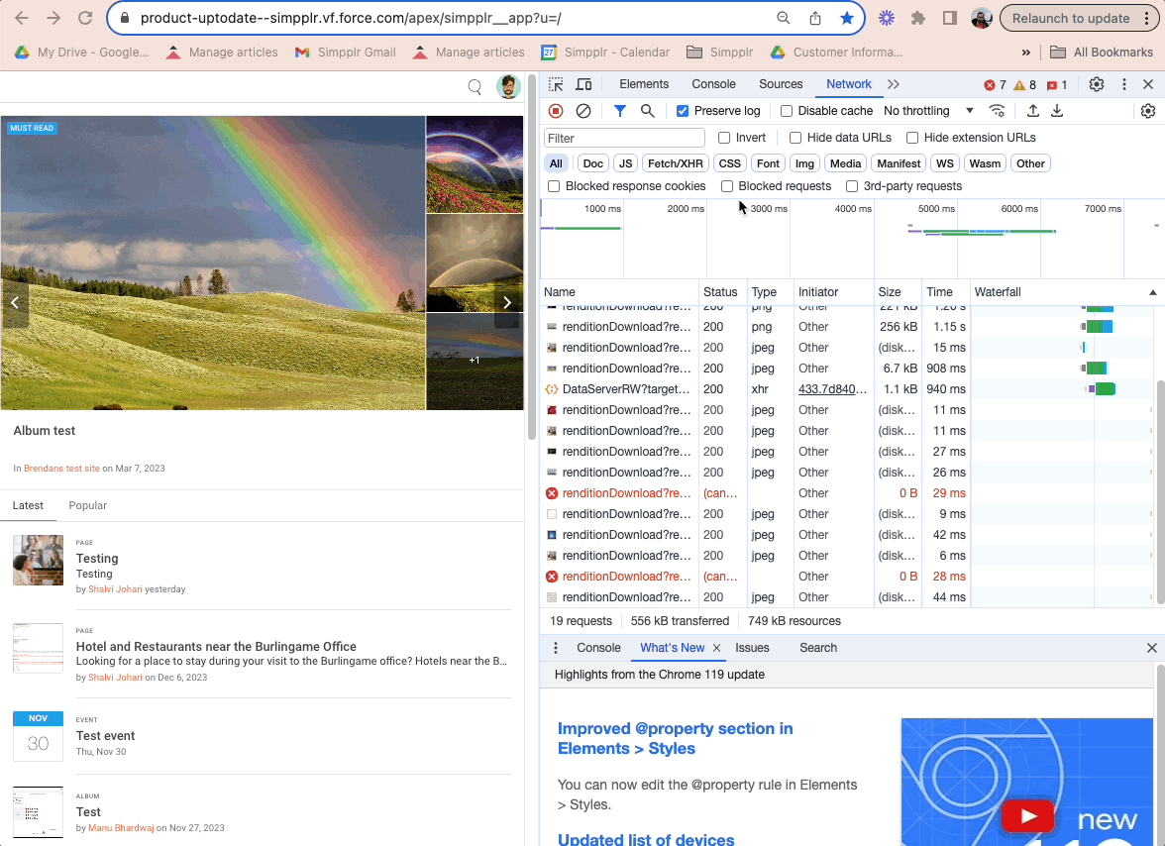1165x846 pixels.
Task: Bookmark this page with the star icon
Action: coord(846,18)
